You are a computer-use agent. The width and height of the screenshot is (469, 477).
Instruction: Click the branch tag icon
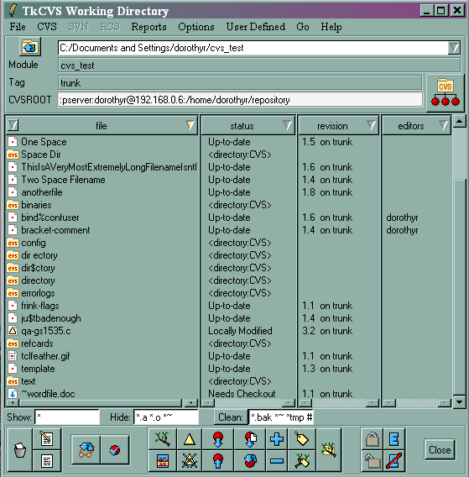(x=302, y=461)
